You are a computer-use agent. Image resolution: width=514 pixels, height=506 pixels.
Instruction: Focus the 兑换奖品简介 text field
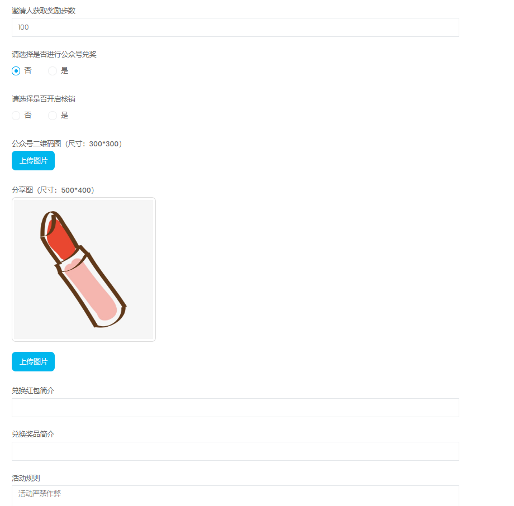[235, 451]
